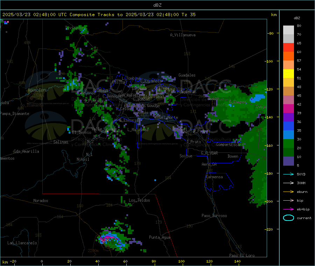Click the Morados map label
Image resolution: width=315 pixels, height=266 pixels.
coord(41,201)
